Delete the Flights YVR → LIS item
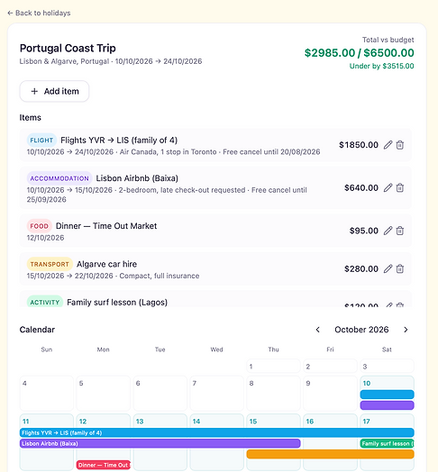The width and height of the screenshot is (438, 472). click(x=400, y=145)
